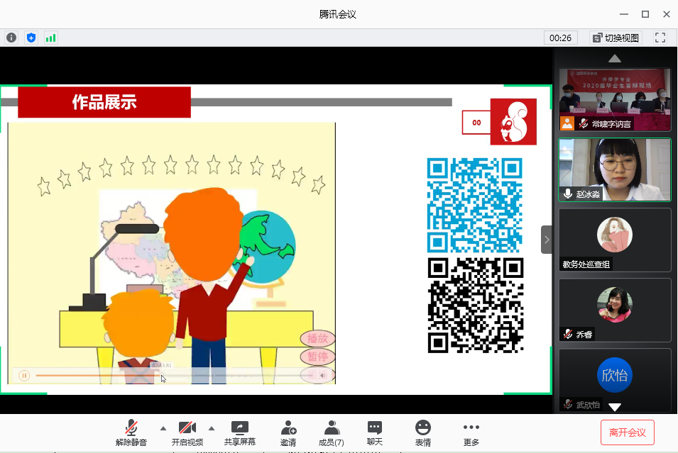
Task: Click the 作品展示 slide heading
Action: tap(104, 102)
